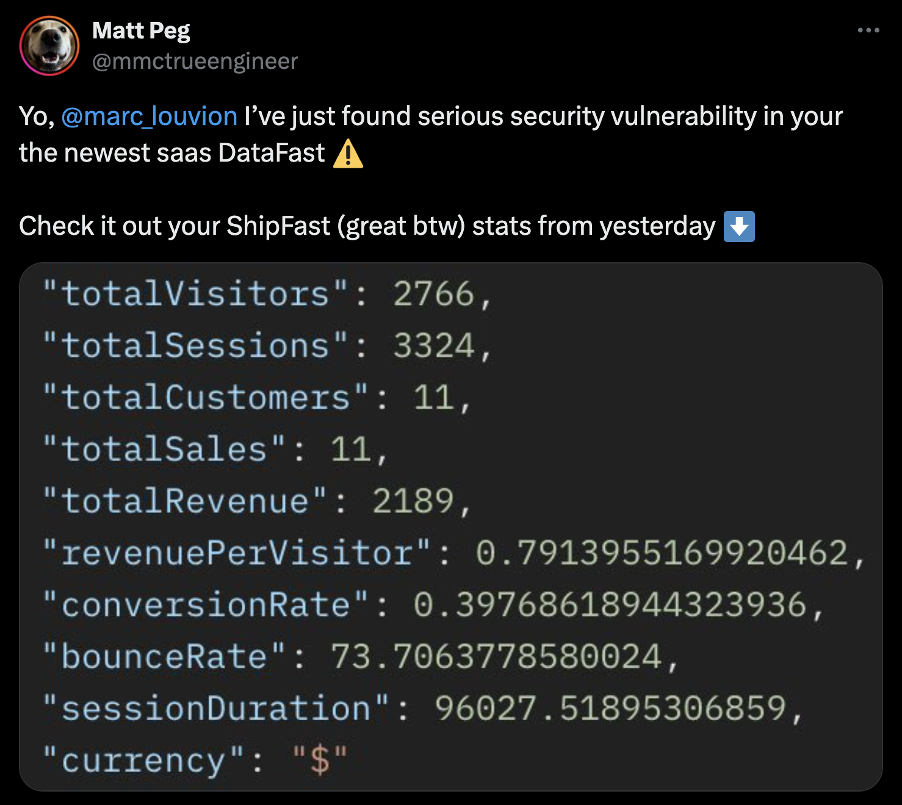The height and width of the screenshot is (805, 902).
Task: Click the warning sign emoji
Action: [x=348, y=153]
